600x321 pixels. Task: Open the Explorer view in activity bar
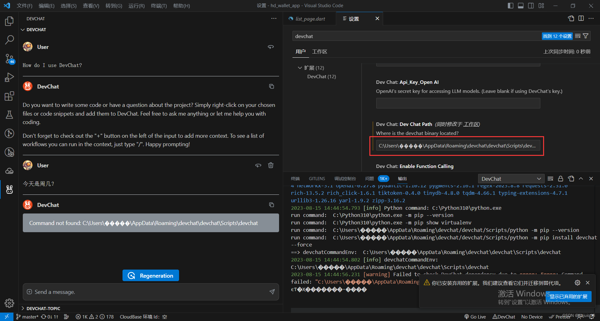click(x=9, y=21)
